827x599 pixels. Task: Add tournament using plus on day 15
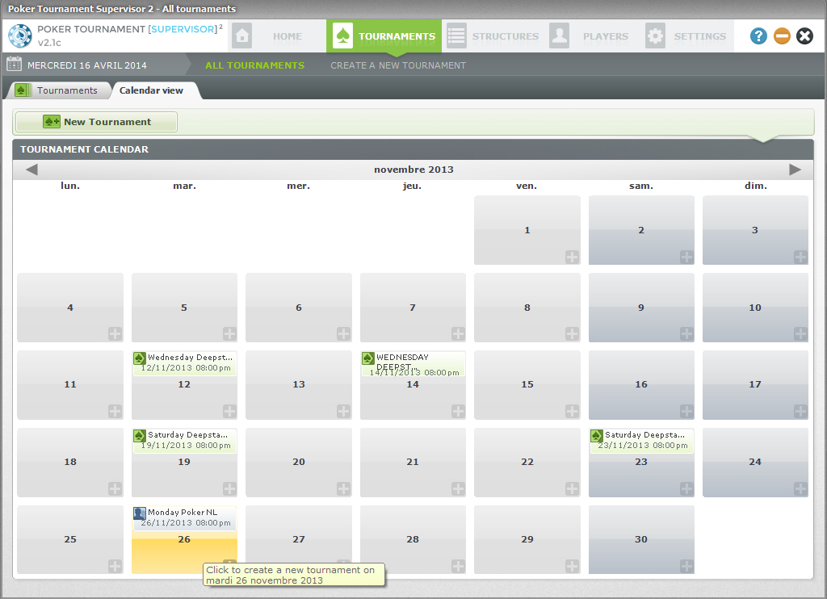pyautogui.click(x=572, y=411)
